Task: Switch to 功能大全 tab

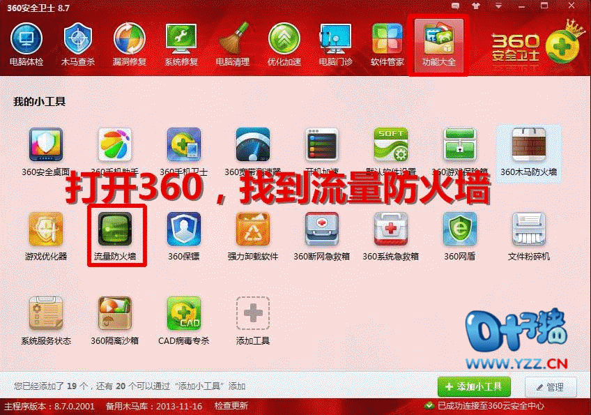Action: (x=439, y=45)
